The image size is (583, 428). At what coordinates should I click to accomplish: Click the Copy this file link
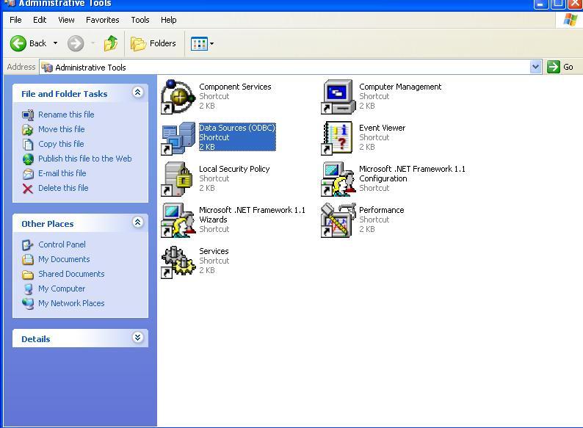(x=61, y=144)
